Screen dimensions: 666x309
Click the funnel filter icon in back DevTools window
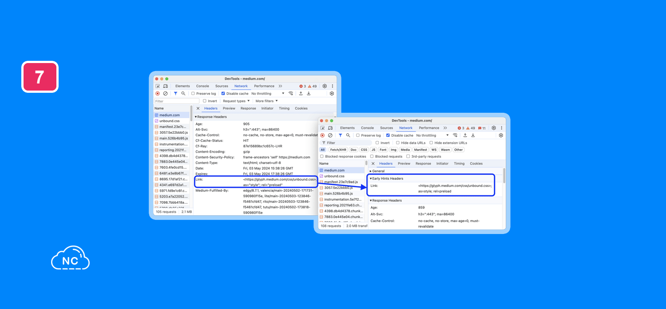(175, 94)
